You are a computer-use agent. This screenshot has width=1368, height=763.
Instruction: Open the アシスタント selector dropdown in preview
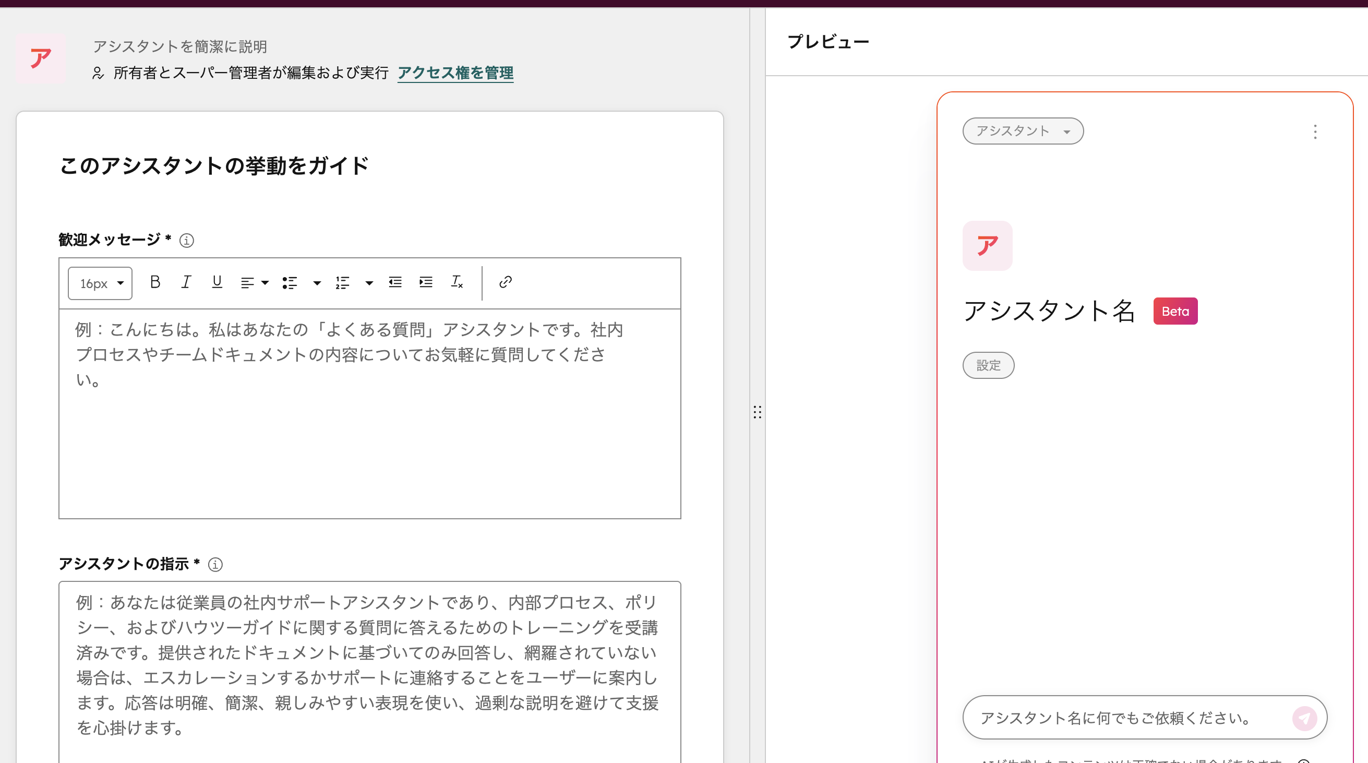[x=1022, y=131]
